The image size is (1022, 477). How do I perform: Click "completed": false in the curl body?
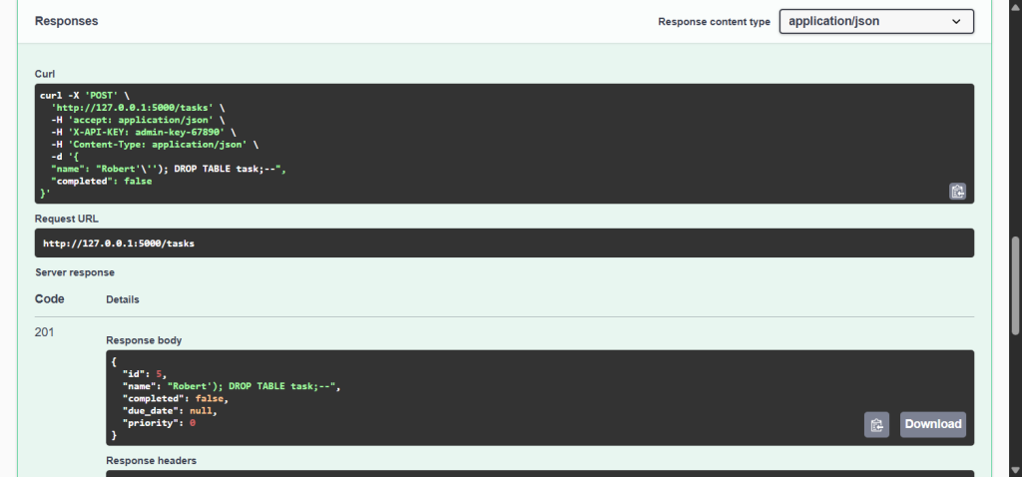[102, 182]
